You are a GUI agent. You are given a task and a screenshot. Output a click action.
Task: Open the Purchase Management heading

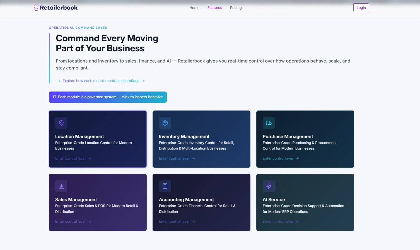pyautogui.click(x=288, y=136)
